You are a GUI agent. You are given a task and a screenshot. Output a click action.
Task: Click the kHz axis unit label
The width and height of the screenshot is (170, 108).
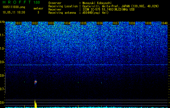pos(2,22)
